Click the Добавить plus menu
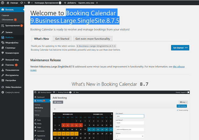Screen dimensions: 199x140 pyautogui.click(x=70, y=3)
